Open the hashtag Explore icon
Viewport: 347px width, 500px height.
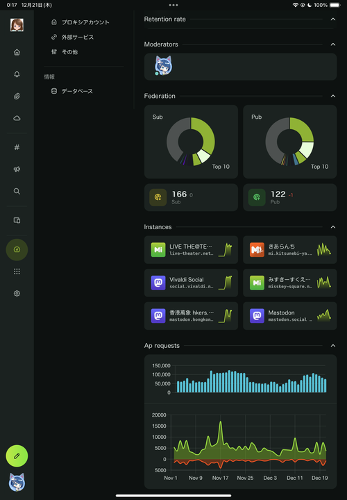pyautogui.click(x=17, y=147)
